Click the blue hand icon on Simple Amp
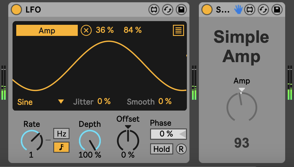Image resolution: width=294 pixels, height=167 pixels. pyautogui.click(x=238, y=10)
